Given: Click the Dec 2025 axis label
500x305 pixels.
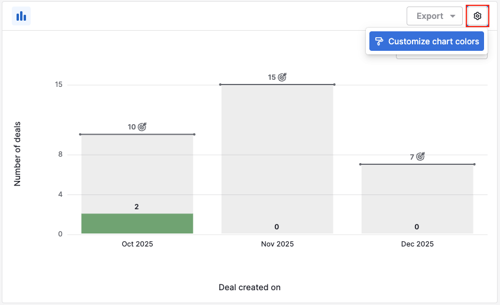Looking at the screenshot, I should pyautogui.click(x=417, y=244).
